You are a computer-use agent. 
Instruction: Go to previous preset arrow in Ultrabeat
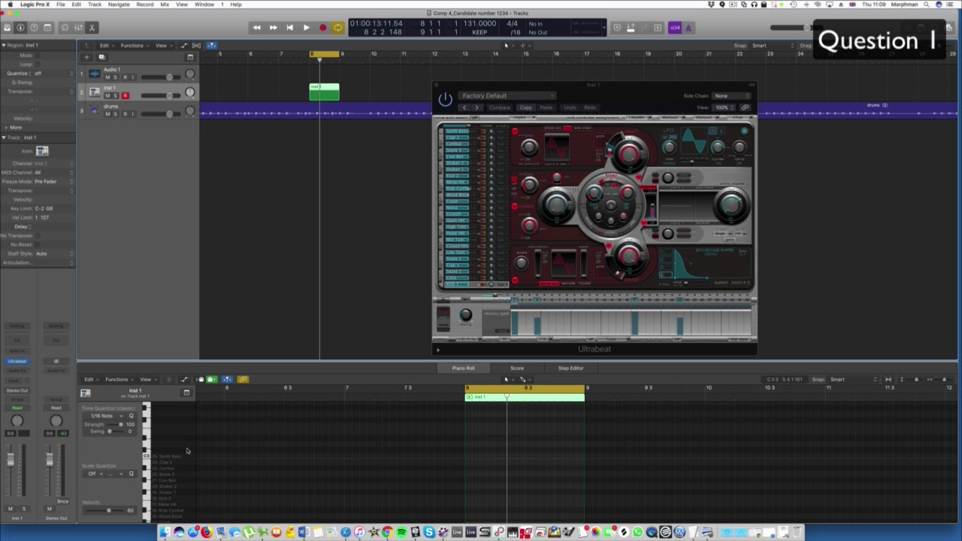pos(464,107)
